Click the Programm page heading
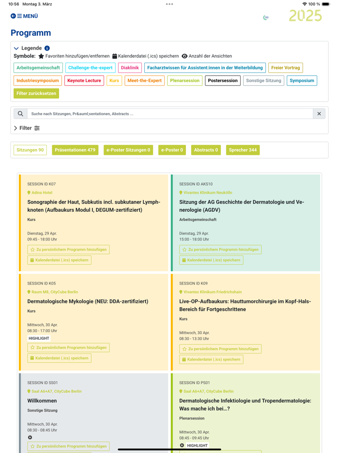The width and height of the screenshot is (339, 453). [x=31, y=33]
